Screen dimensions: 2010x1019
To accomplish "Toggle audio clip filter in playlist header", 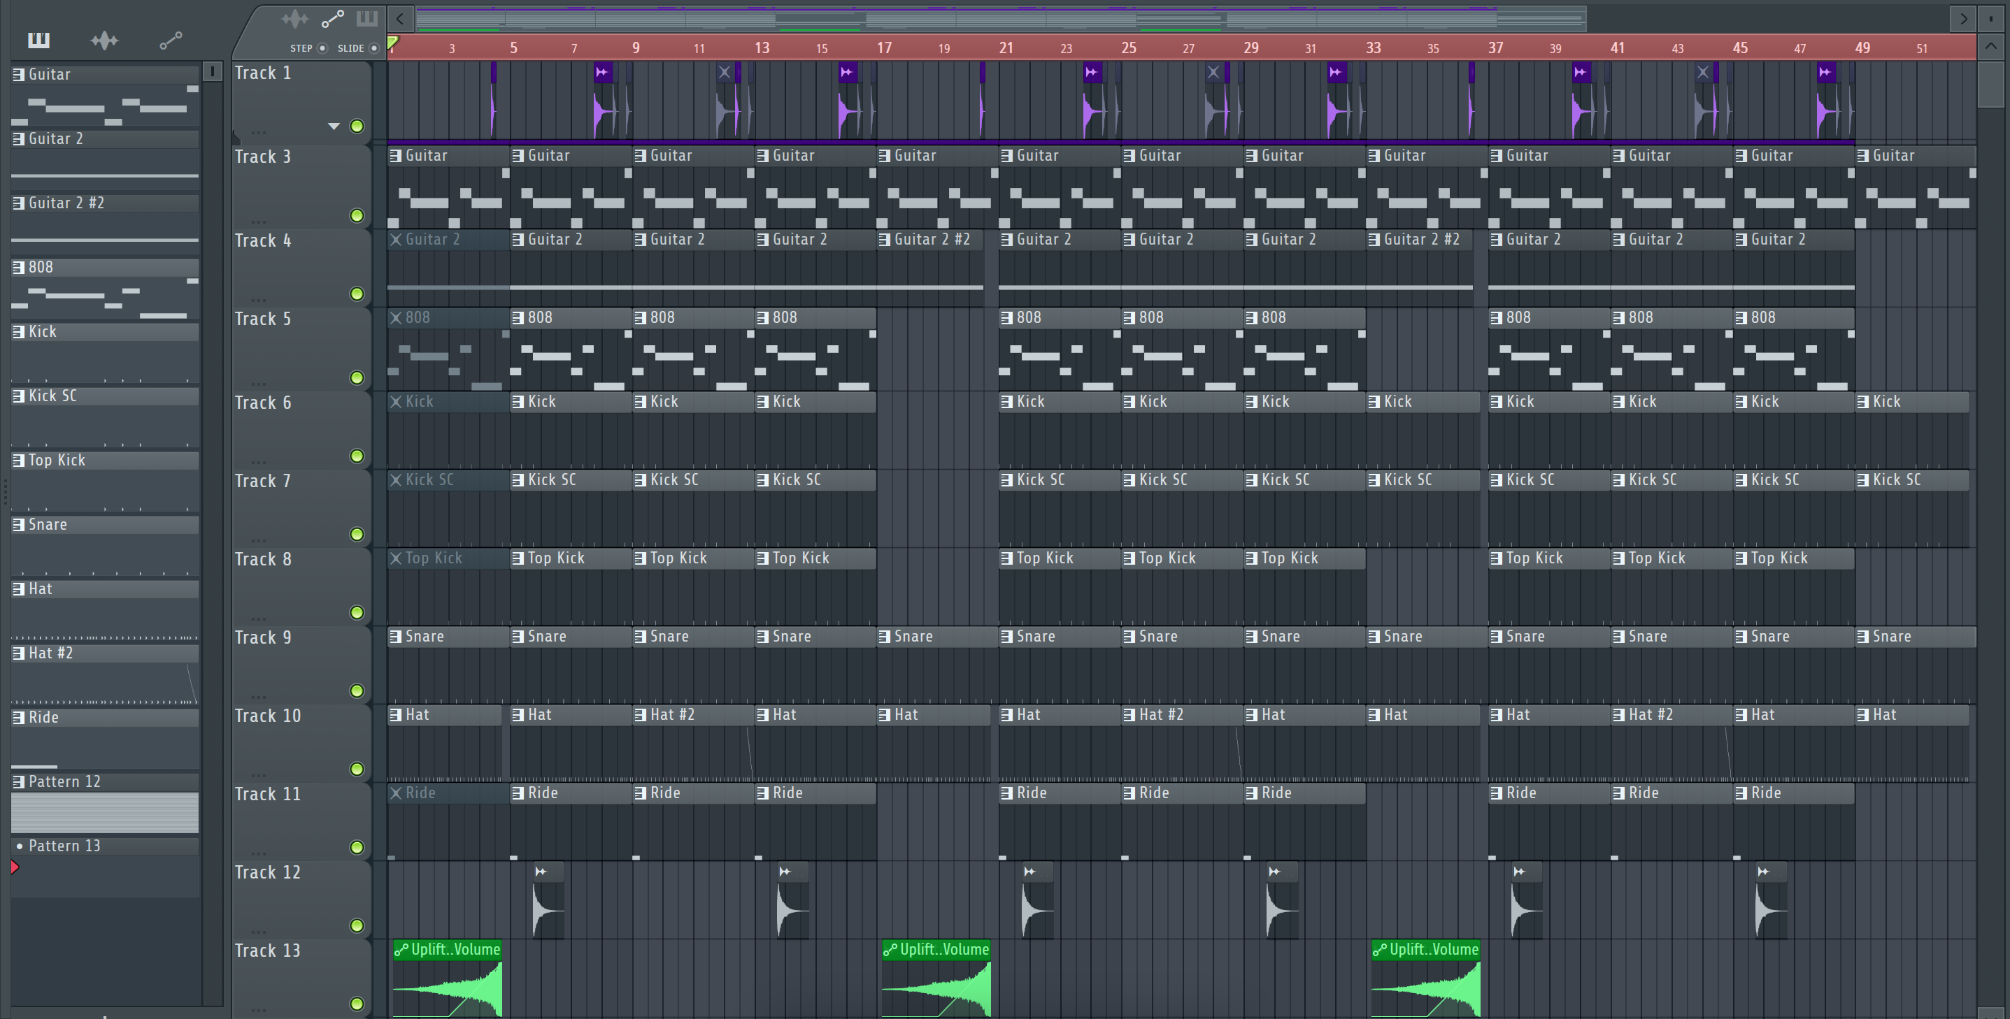I will (x=295, y=19).
